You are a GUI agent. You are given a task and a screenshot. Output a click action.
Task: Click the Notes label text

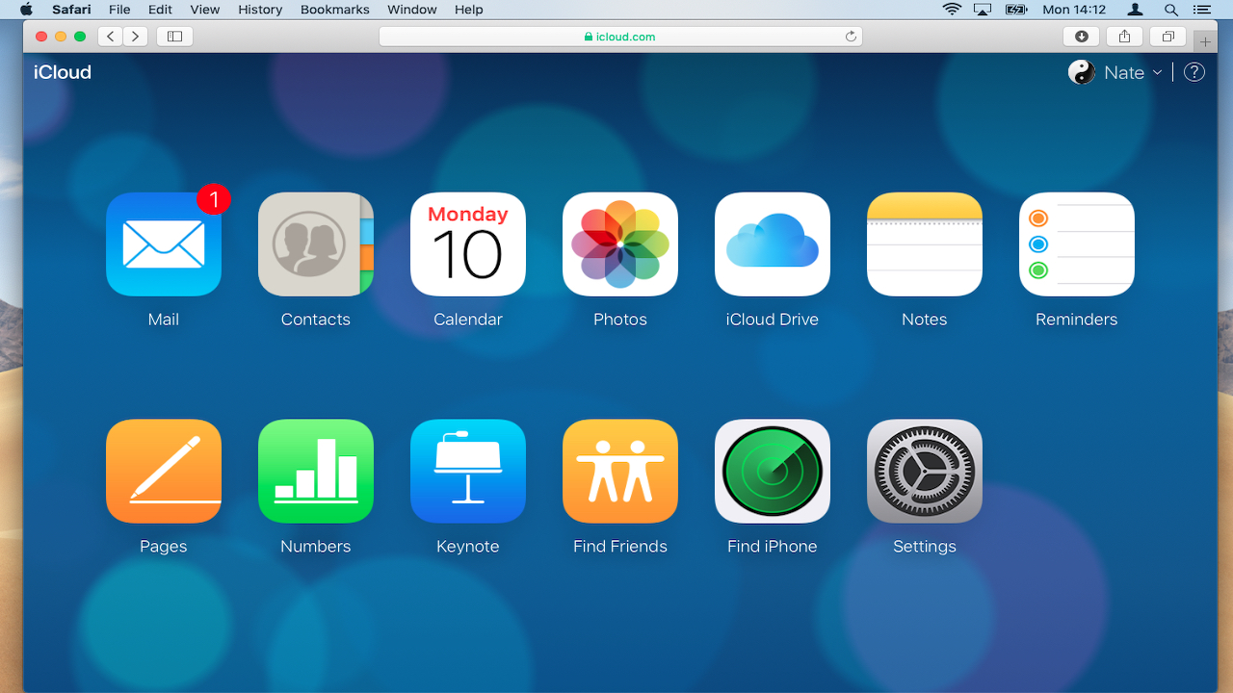point(925,320)
